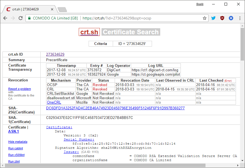This screenshot has height=168, width=245.
Task: Run cablint on this certificate
Action: point(15,148)
